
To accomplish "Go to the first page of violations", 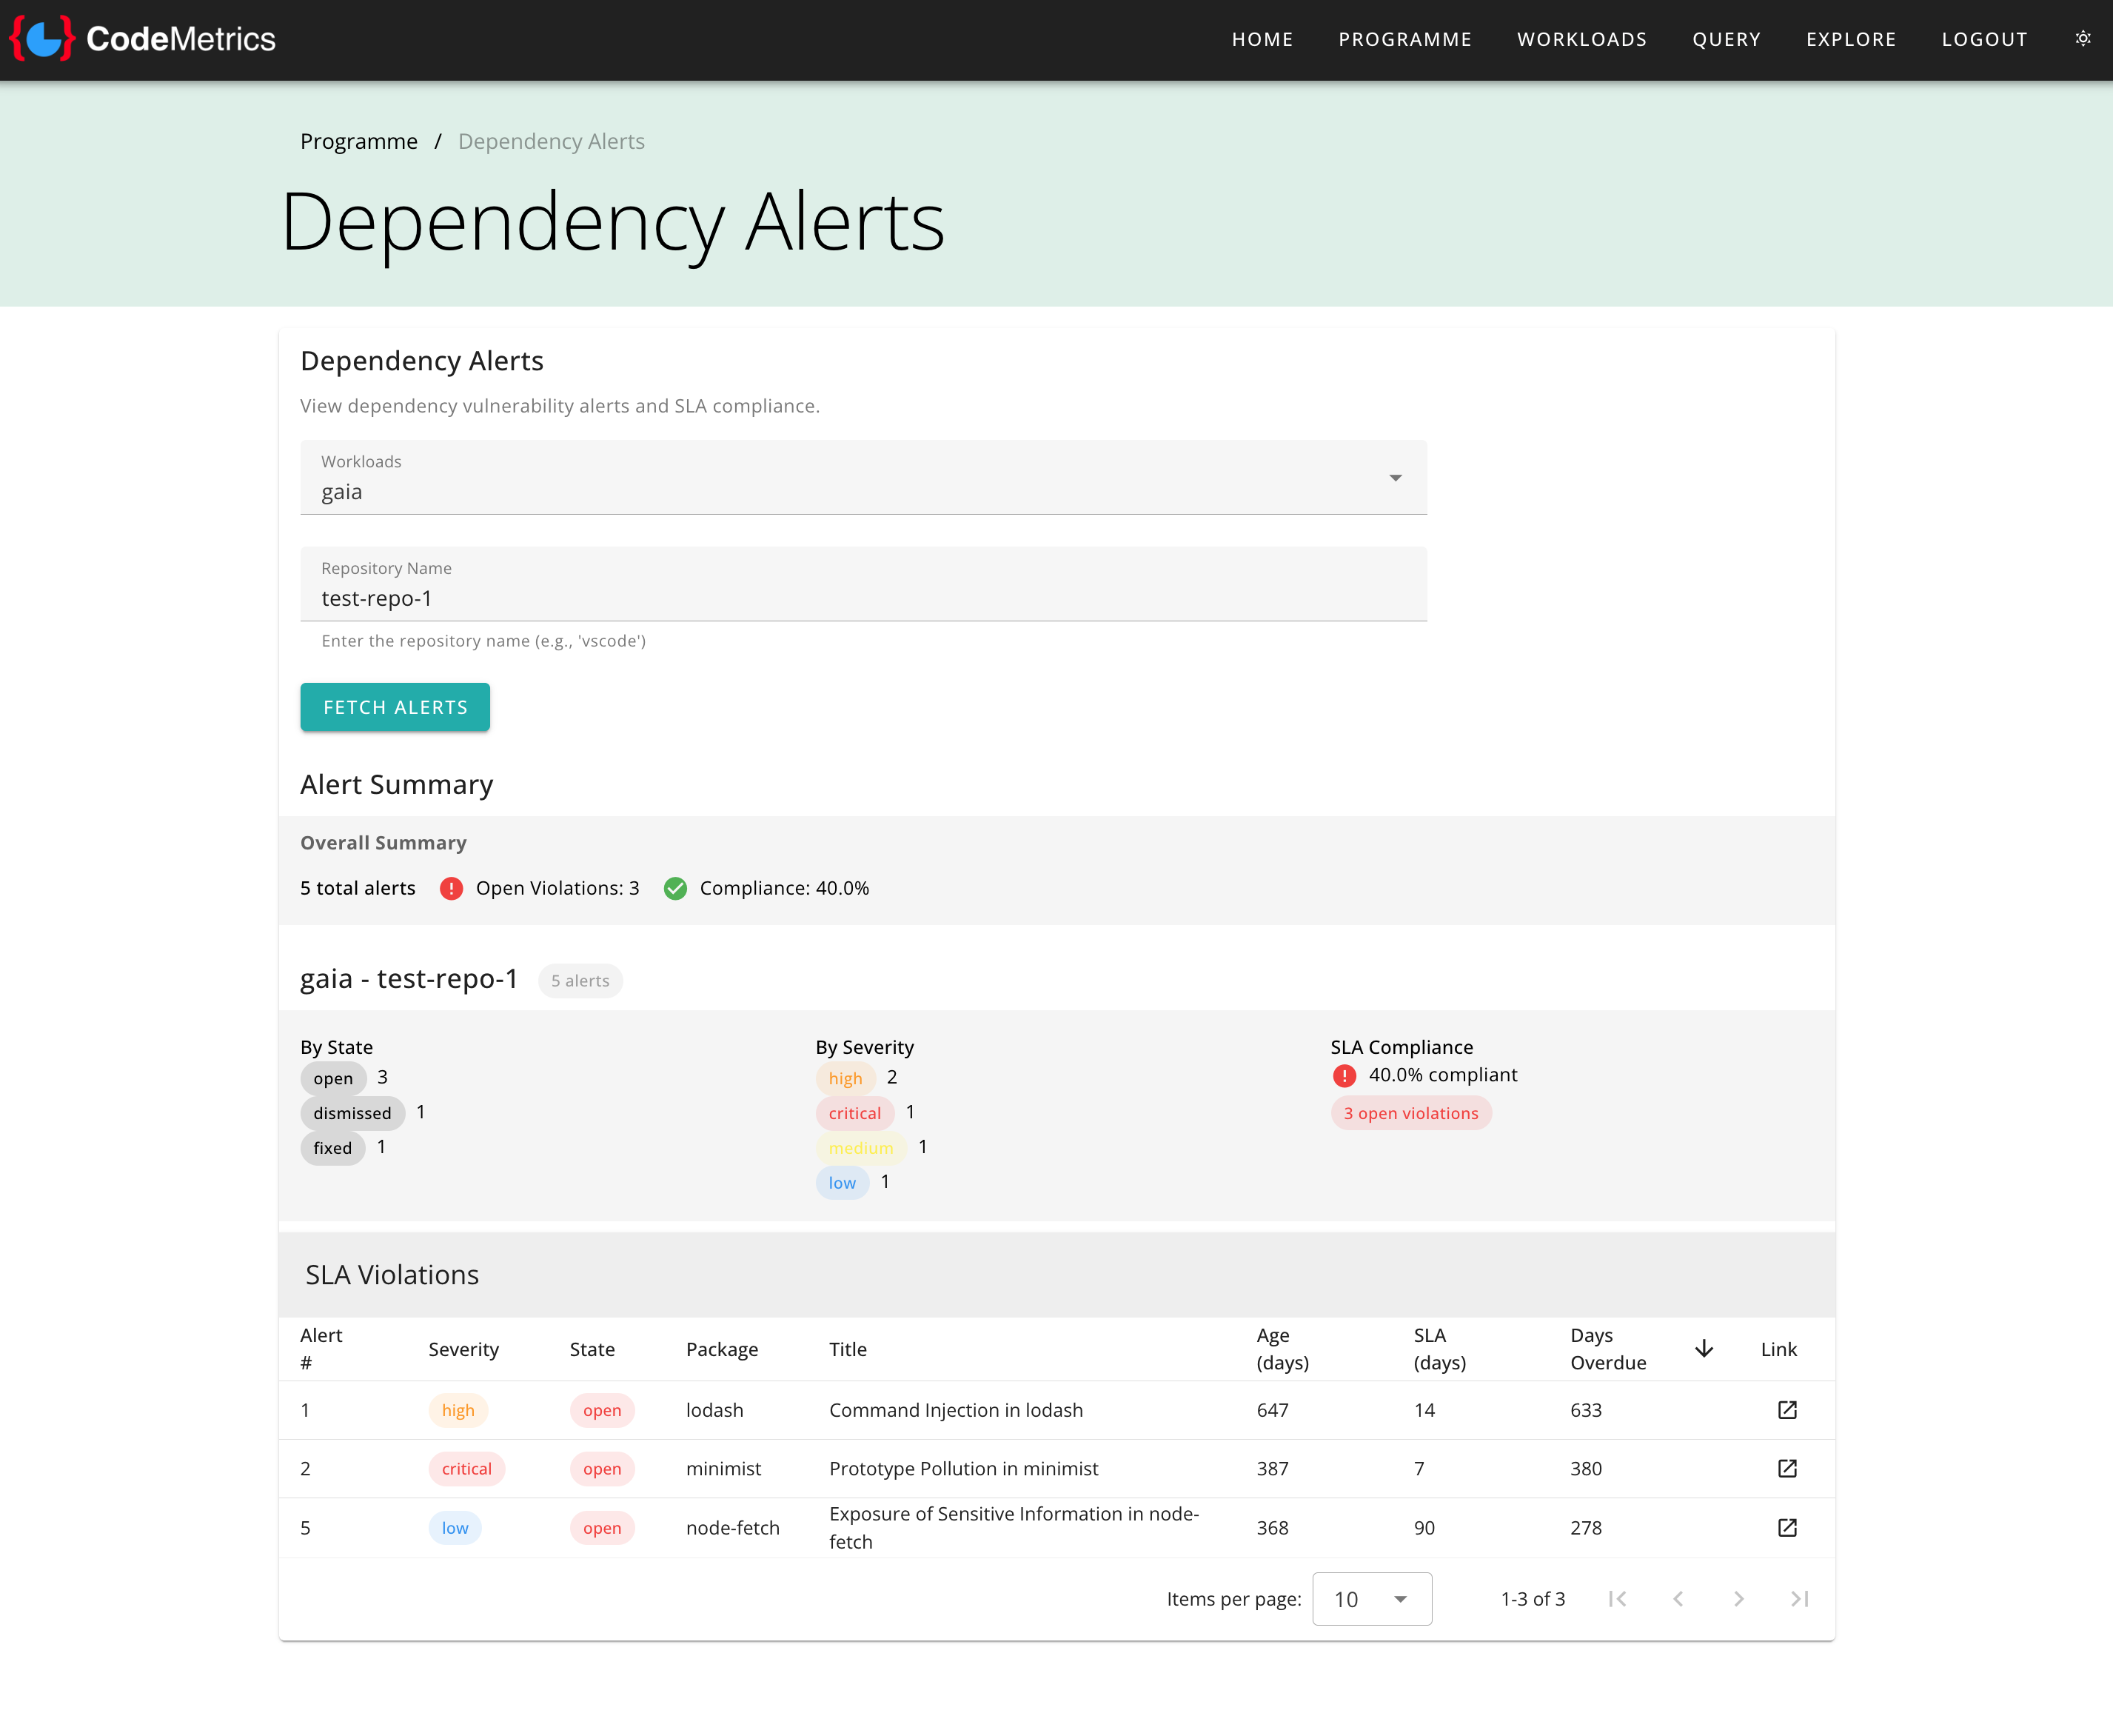I will [x=1617, y=1599].
